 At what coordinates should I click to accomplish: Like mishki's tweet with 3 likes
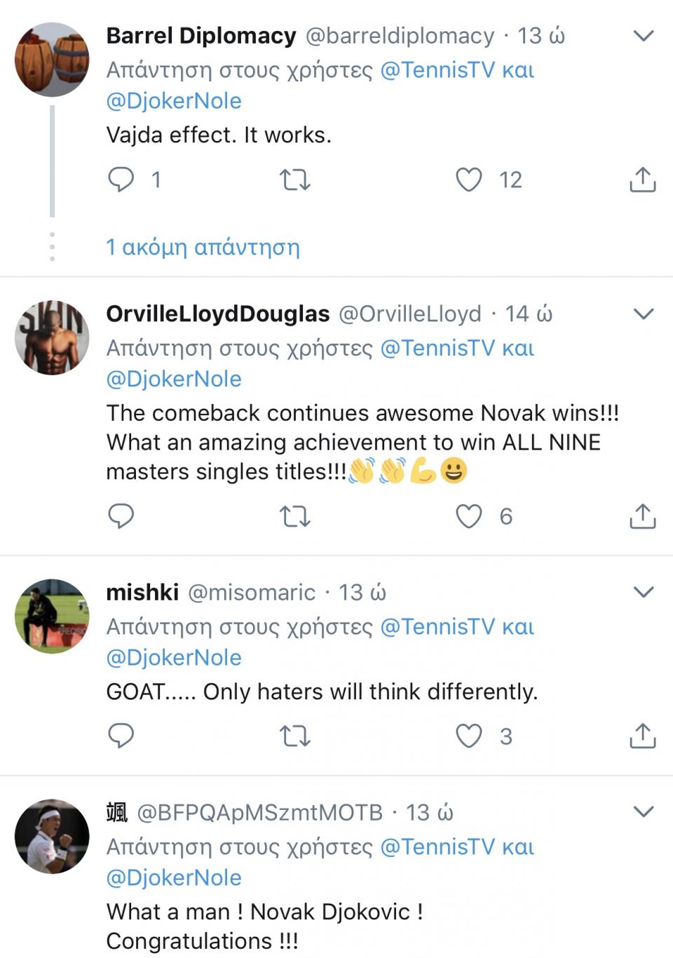click(469, 736)
